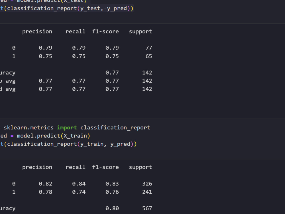
Task: Click 'support' header in the train report
Action: coord(141,167)
